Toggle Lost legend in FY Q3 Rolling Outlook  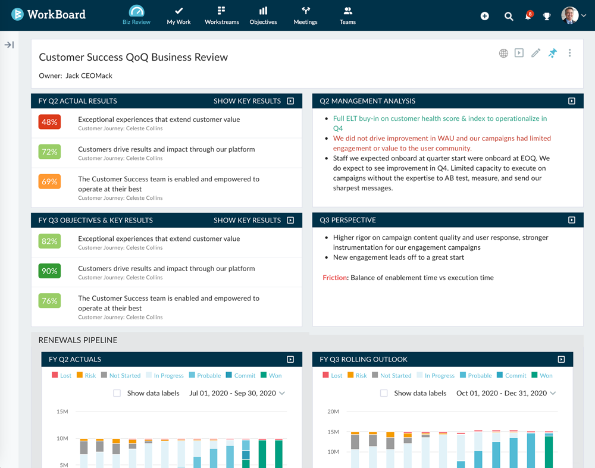coord(333,375)
